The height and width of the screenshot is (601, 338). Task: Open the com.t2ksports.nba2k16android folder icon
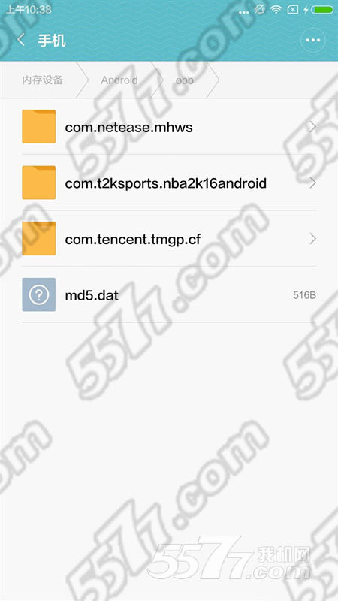tap(39, 183)
